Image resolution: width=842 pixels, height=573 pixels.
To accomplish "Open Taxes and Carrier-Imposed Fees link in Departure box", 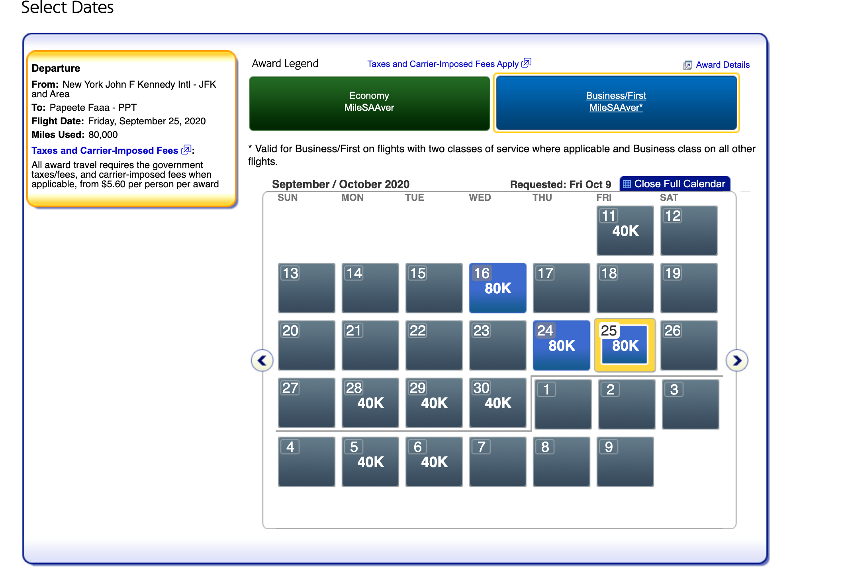I will [105, 151].
